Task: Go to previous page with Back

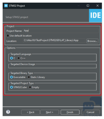Action: (x=30, y=112)
